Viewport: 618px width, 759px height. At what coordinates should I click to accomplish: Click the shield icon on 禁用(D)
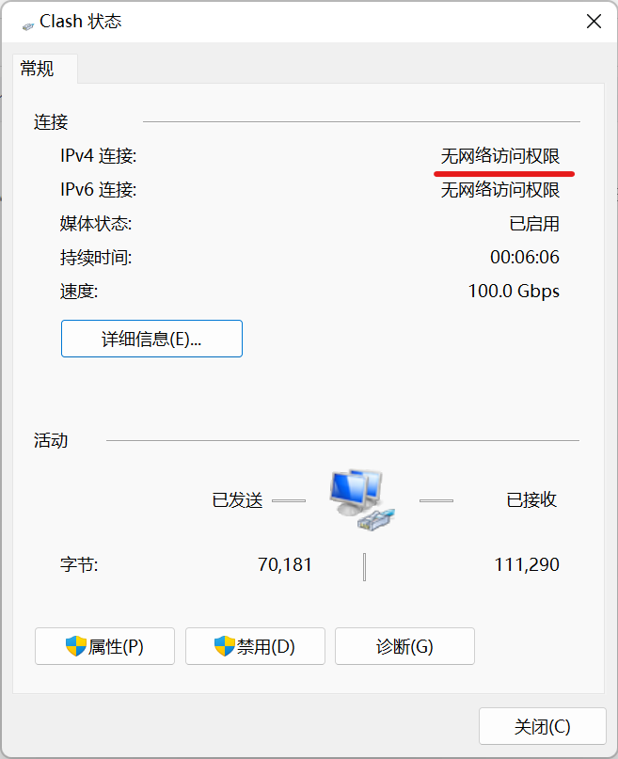click(225, 646)
